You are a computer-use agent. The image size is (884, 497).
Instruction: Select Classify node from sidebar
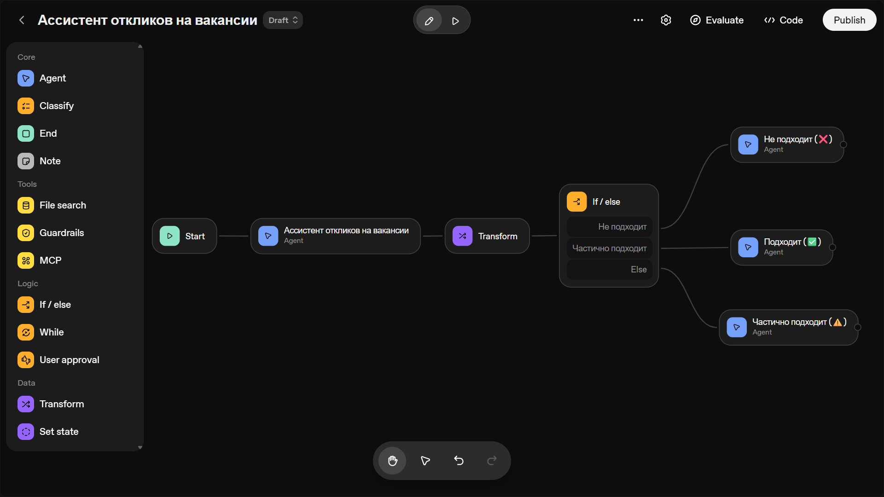click(56, 106)
